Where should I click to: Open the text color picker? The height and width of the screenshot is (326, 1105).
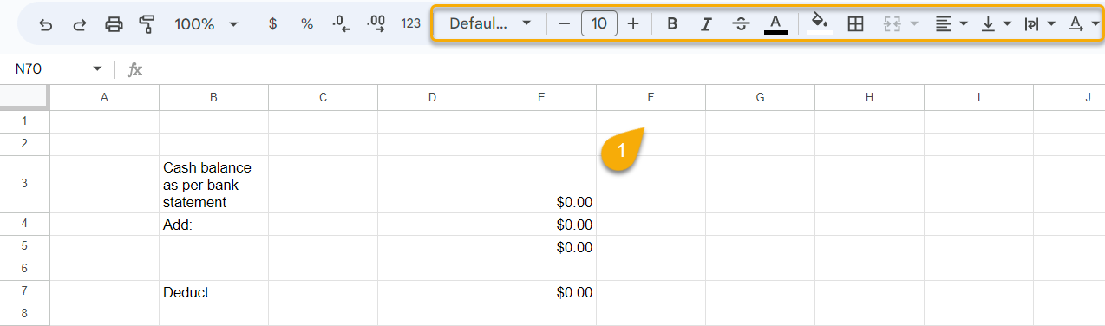tap(776, 24)
